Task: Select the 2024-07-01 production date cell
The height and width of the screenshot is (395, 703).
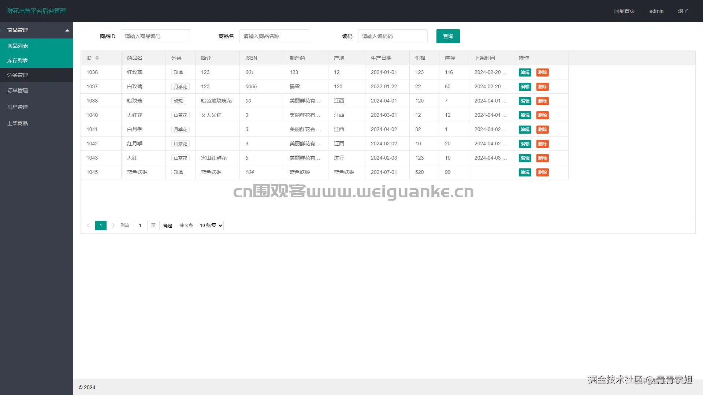Action: click(x=387, y=172)
